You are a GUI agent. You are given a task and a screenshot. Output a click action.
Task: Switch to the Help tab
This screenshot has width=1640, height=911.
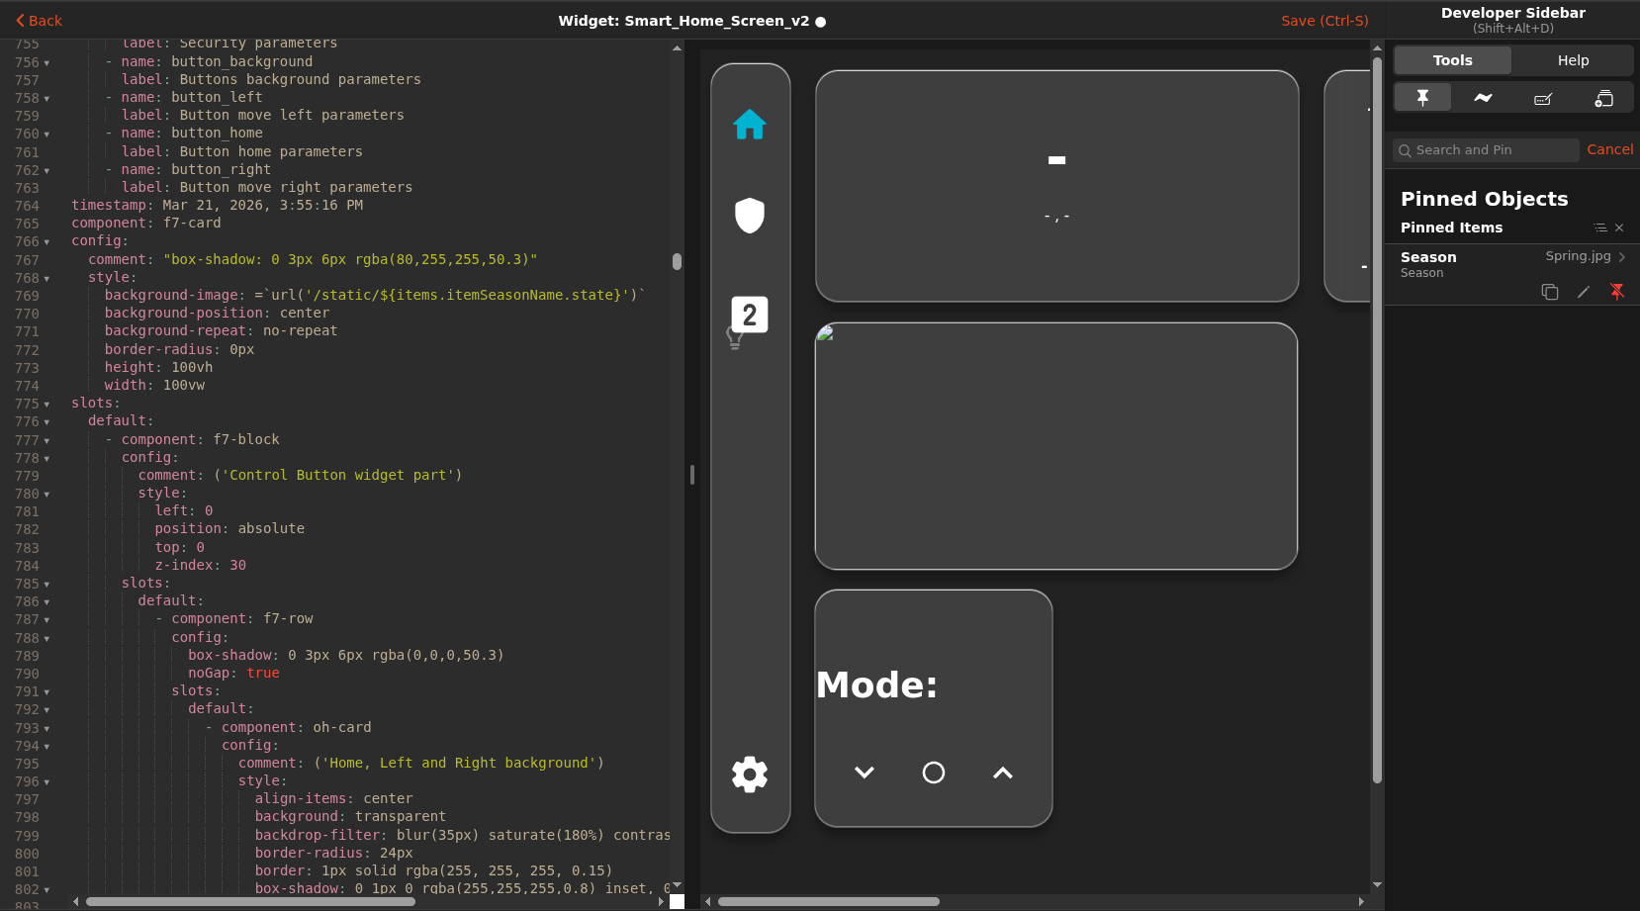(x=1573, y=60)
